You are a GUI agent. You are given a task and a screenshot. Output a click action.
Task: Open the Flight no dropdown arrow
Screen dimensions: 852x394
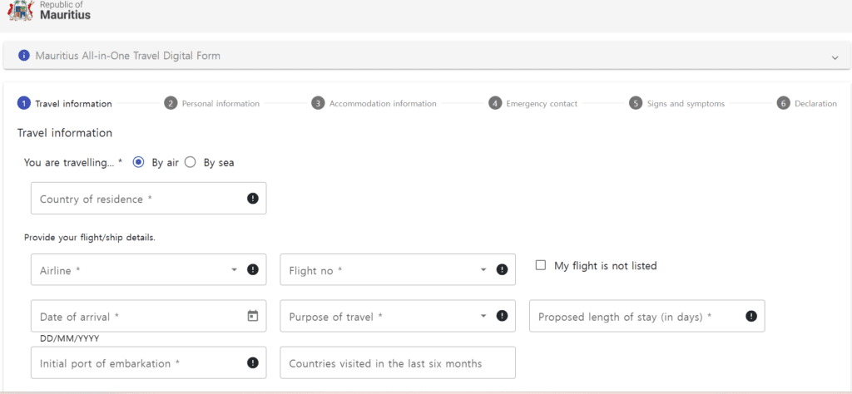pos(483,269)
